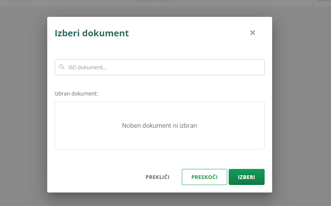Click the Noben dokument ni izbran text
Viewport: 331px width, 206px height.
click(159, 125)
